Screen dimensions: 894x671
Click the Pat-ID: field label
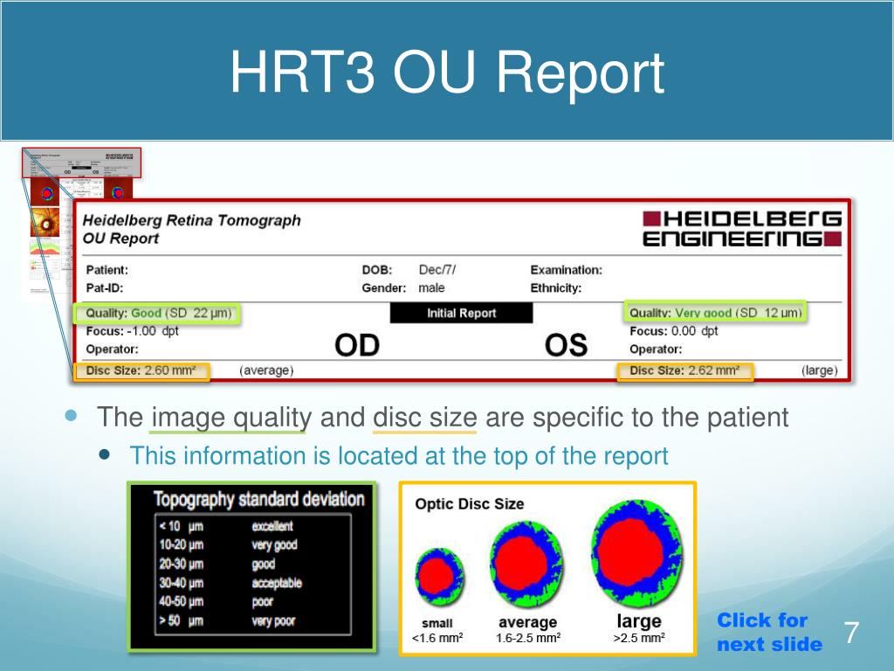[105, 288]
